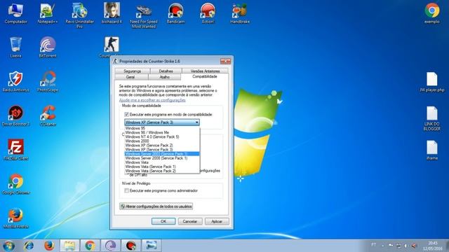Switch to the Segurança tab
The image size is (449, 252).
(x=133, y=71)
